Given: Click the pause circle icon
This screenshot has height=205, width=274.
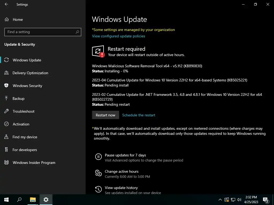Looking at the screenshot, I should pyautogui.click(x=98, y=156).
